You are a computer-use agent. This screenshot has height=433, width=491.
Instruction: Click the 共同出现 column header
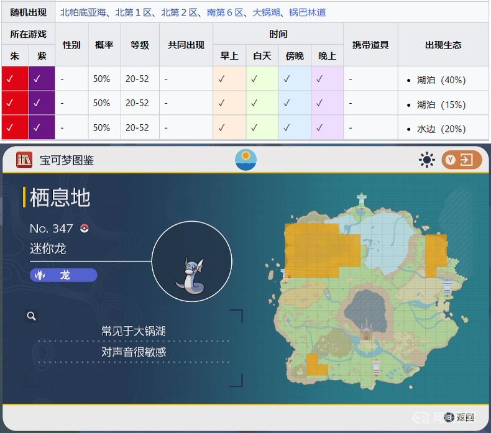(186, 45)
